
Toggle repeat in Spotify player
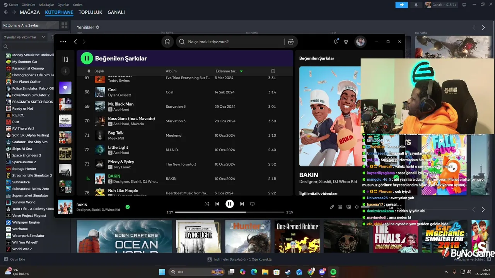click(x=253, y=204)
